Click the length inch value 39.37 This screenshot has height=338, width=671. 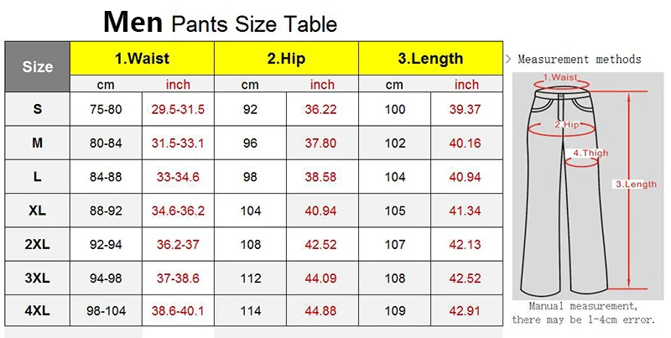tap(465, 110)
